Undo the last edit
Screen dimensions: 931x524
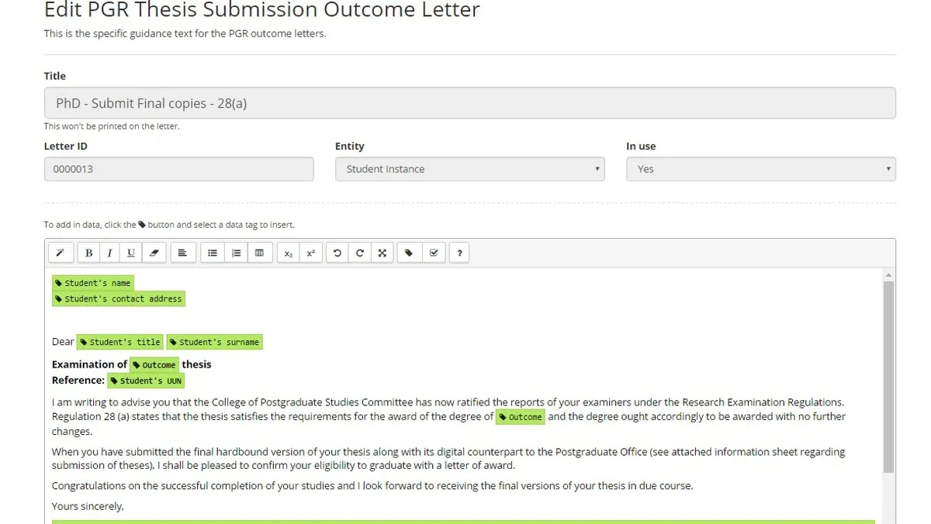[336, 253]
